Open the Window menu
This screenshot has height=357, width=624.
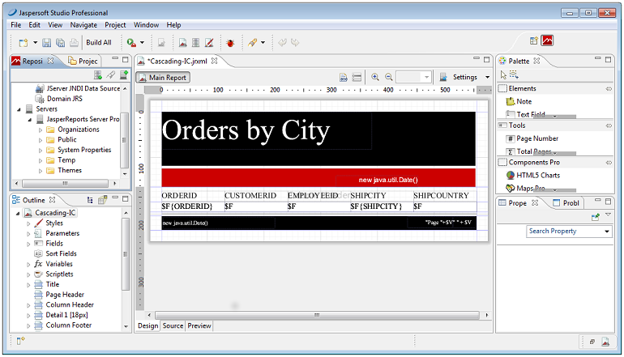pos(146,24)
